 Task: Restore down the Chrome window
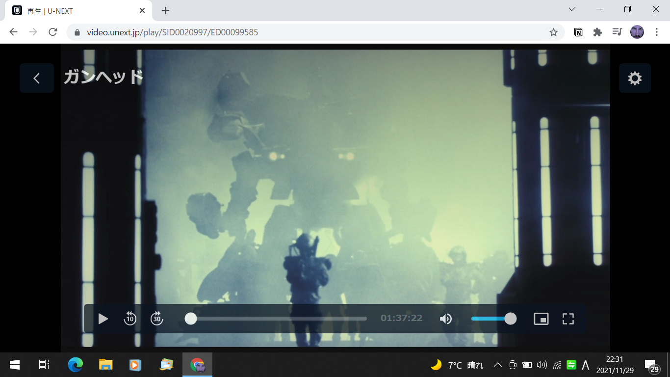click(x=628, y=9)
